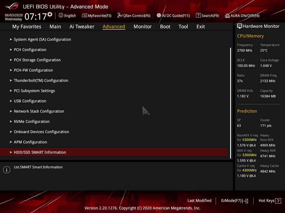
Task: Switch to EzMode (F7)
Action: 234,201
